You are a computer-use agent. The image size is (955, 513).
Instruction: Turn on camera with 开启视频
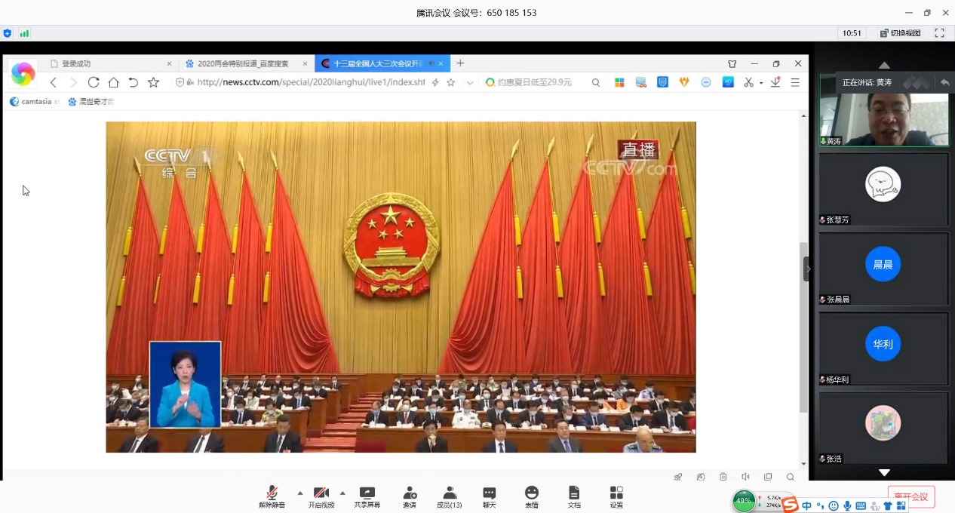pos(321,496)
